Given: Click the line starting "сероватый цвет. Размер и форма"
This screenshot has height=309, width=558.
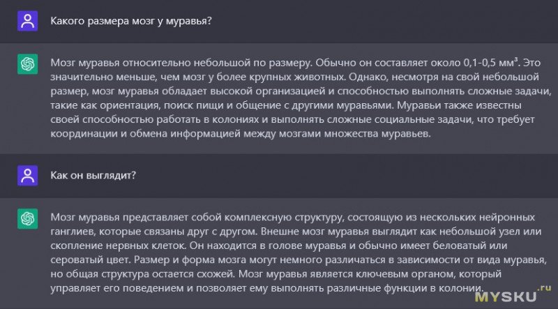Looking at the screenshot, I should tap(299, 260).
